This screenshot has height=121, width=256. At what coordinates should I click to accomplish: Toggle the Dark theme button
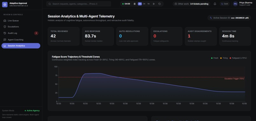click(225, 4)
